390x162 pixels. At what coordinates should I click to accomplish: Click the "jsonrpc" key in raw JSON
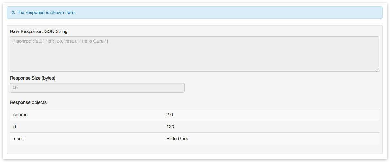pos(22,41)
